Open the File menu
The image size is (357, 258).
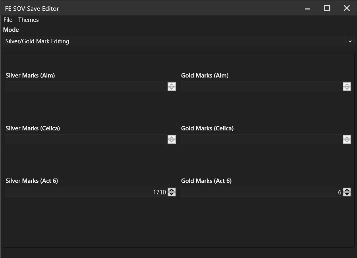point(7,19)
